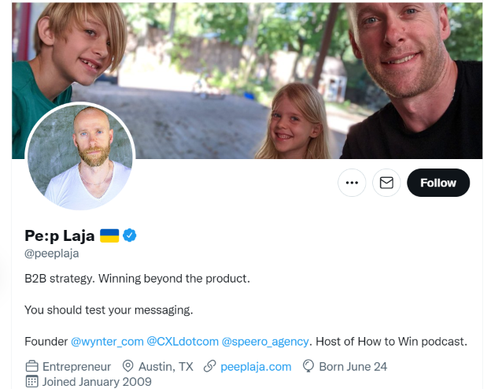Click the Entrepreneur category label

[x=78, y=366]
